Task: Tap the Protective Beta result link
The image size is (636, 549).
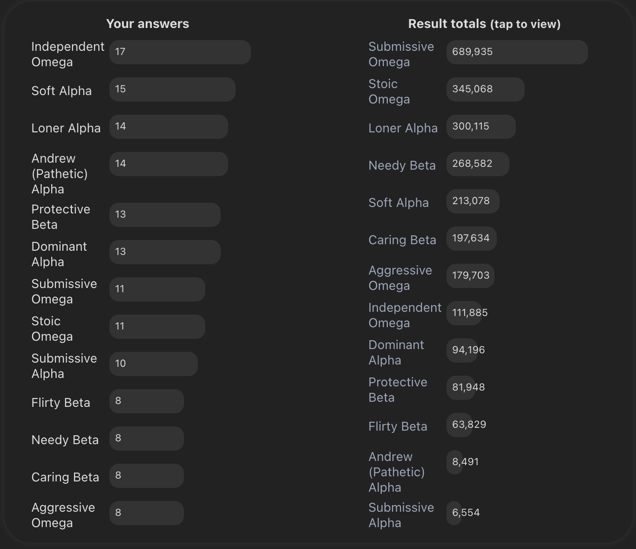Action: point(398,390)
